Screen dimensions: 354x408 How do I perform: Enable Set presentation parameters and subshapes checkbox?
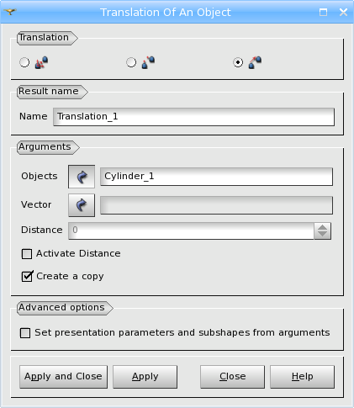coord(25,333)
